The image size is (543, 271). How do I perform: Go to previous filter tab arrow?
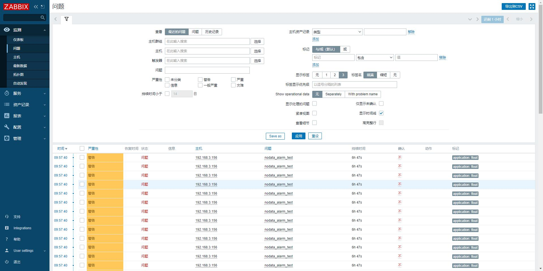click(56, 19)
